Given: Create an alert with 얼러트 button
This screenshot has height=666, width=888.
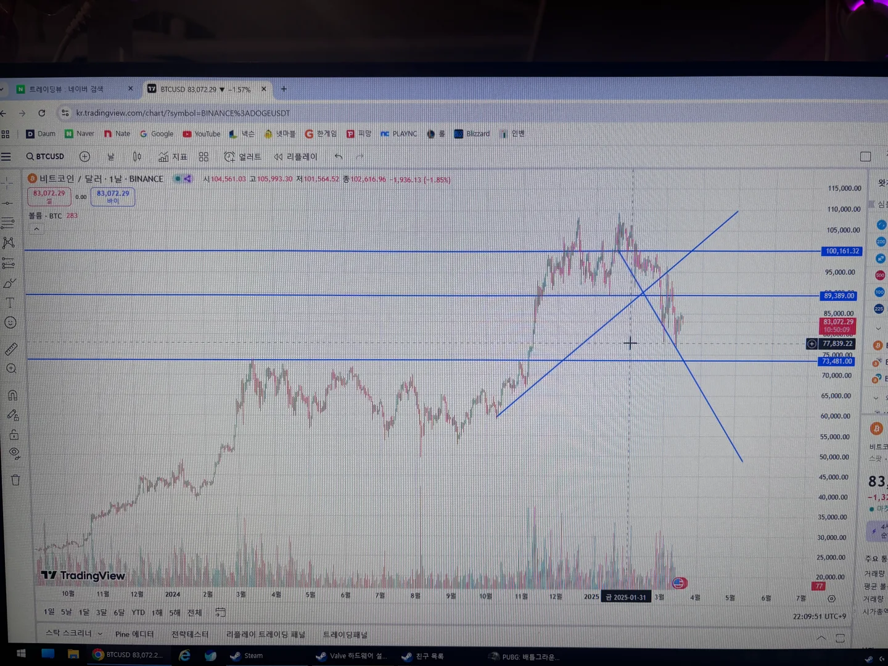Looking at the screenshot, I should pos(242,157).
